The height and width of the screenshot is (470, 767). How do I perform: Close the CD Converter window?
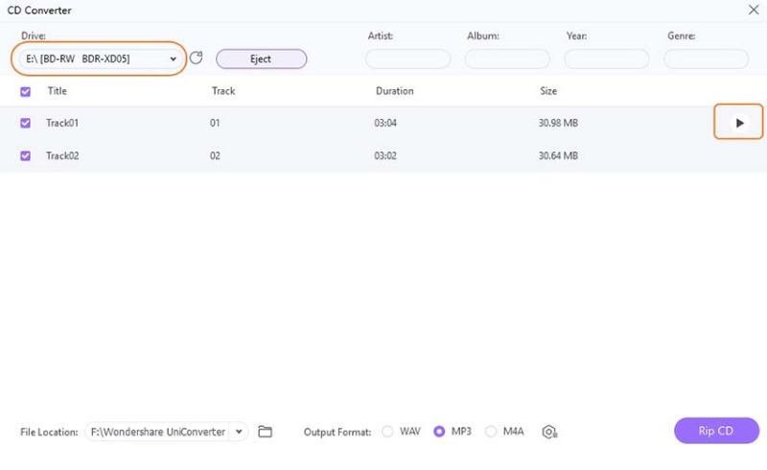(753, 10)
